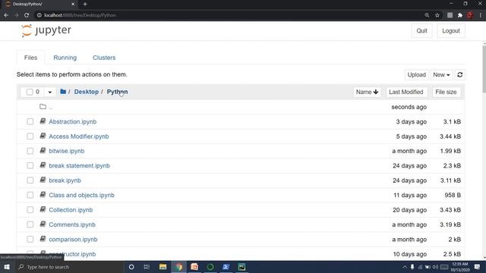Check the Comments.ipynb checkbox
The height and width of the screenshot is (273, 486).
tap(30, 224)
